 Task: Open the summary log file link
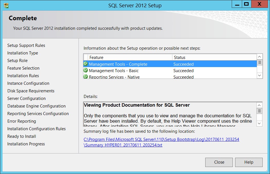click(x=161, y=142)
